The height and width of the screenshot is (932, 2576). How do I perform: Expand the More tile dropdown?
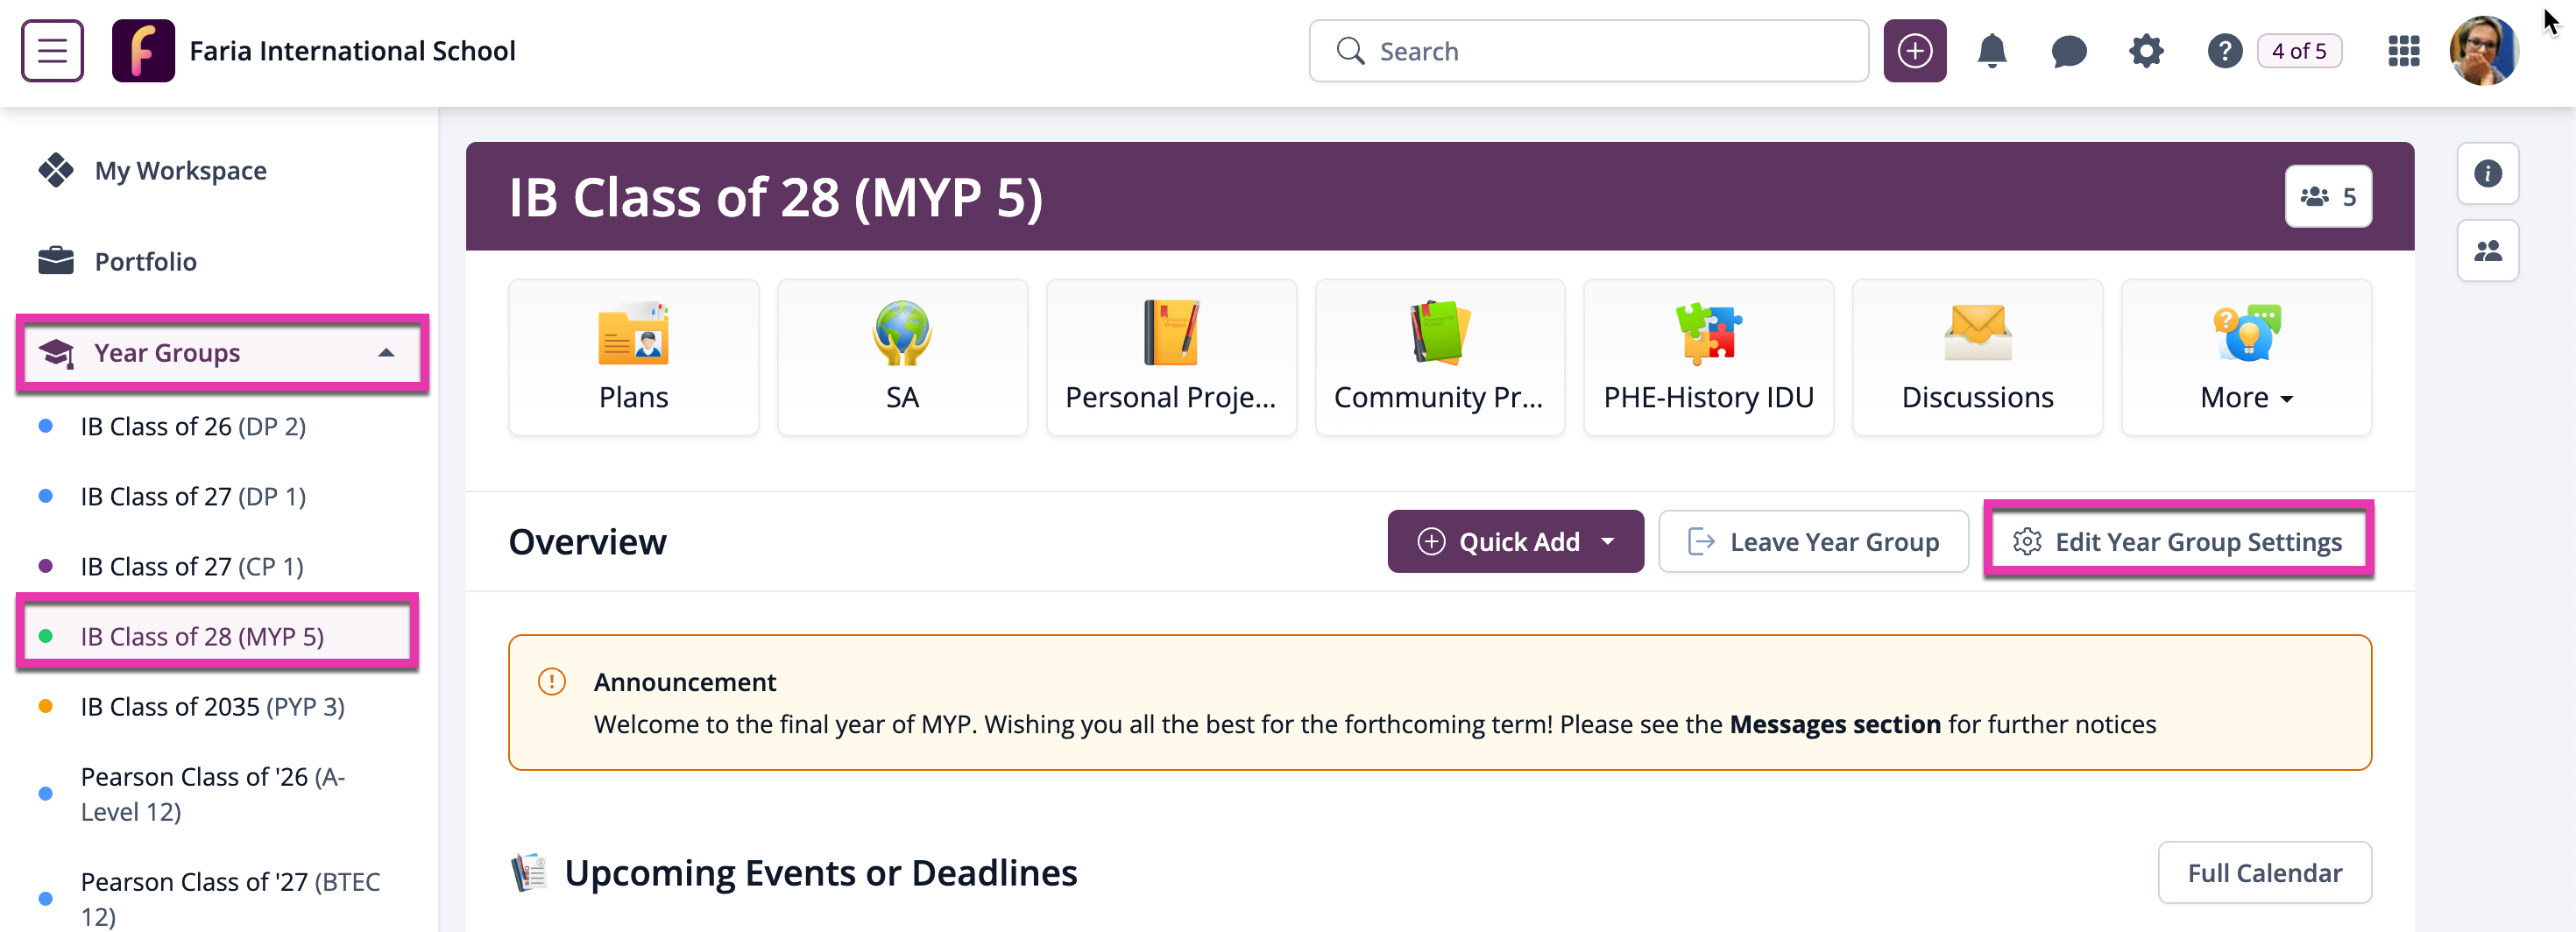(x=2245, y=357)
